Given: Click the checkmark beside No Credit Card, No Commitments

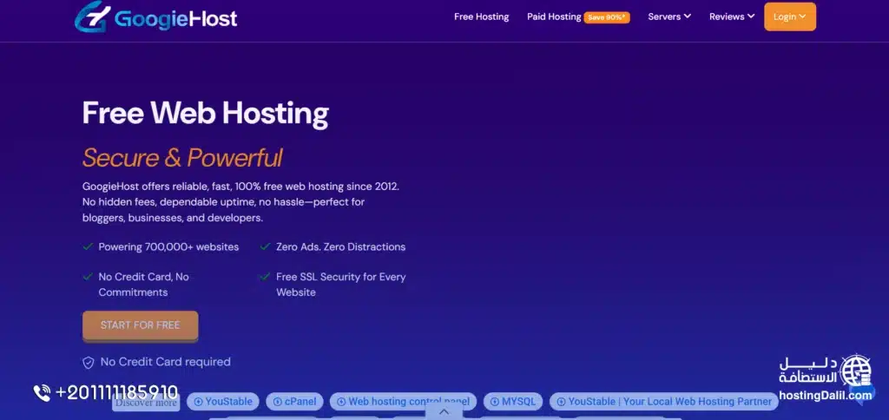Looking at the screenshot, I should pyautogui.click(x=88, y=277).
